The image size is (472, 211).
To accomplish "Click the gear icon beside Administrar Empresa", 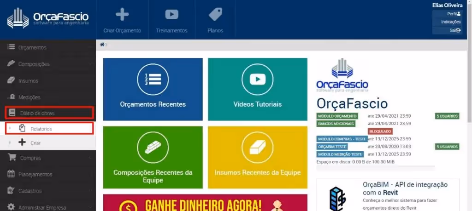I will pos(11,207).
